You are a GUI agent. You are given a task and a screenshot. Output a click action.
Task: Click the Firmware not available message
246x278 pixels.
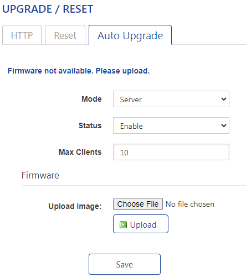pos(79,71)
